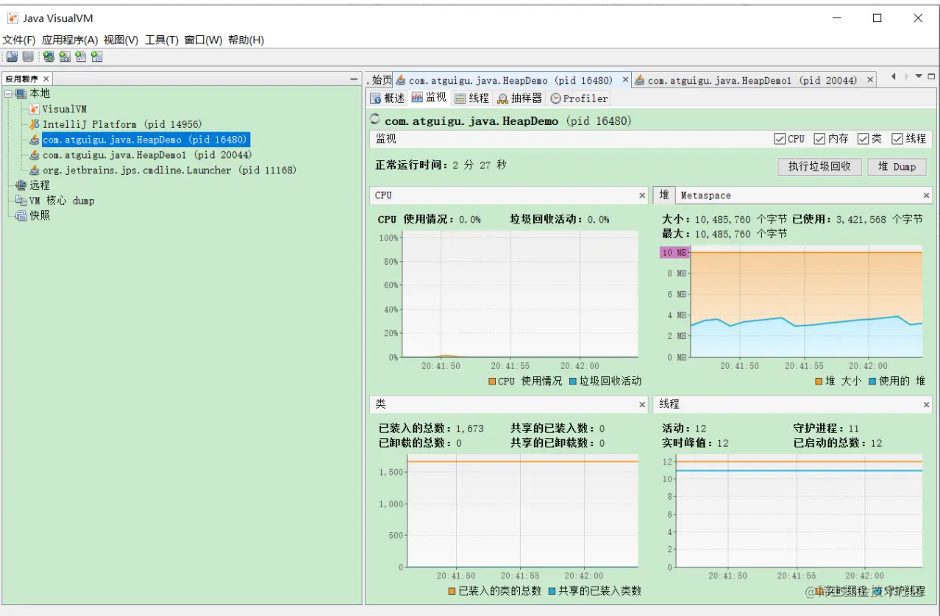Image resolution: width=940 pixels, height=616 pixels.
Task: Select the VisualVM node icon in tree
Action: coord(35,109)
